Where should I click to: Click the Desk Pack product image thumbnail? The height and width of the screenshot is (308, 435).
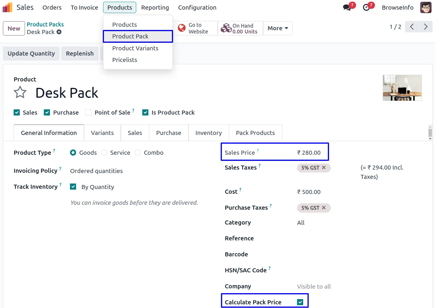[402, 88]
